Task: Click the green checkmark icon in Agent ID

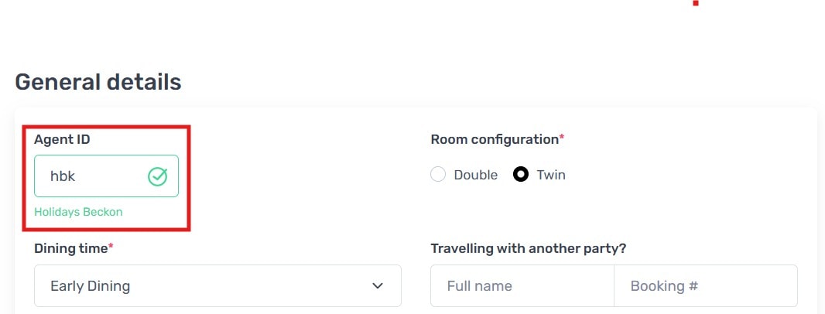Action: tap(157, 176)
